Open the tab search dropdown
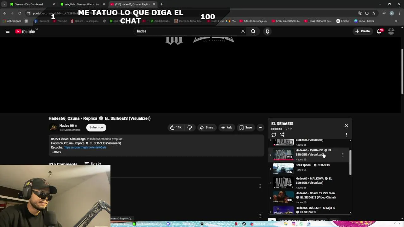 [4, 4]
